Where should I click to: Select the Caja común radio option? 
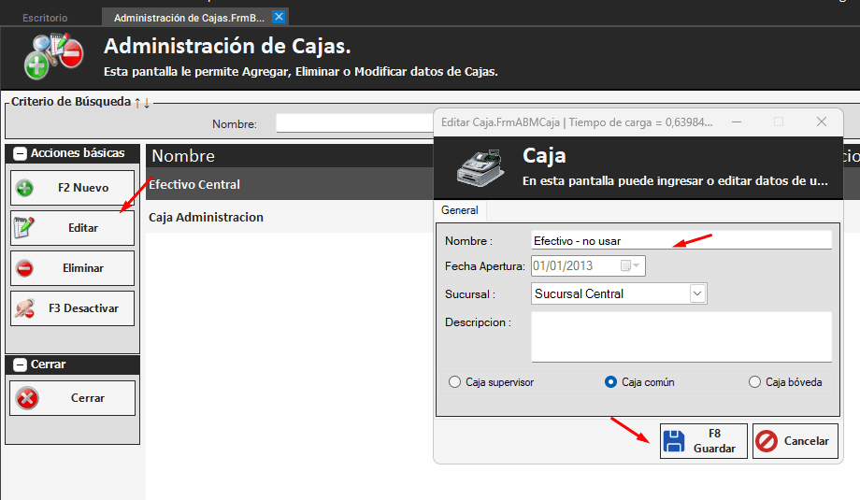[x=611, y=382]
